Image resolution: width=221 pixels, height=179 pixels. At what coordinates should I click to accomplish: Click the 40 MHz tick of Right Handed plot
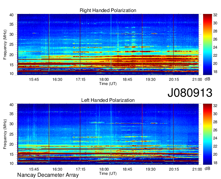tap(11, 15)
